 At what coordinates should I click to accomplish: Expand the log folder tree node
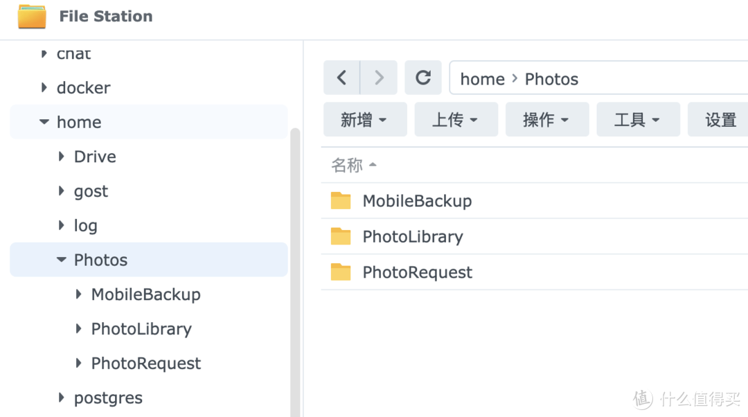pyautogui.click(x=61, y=225)
